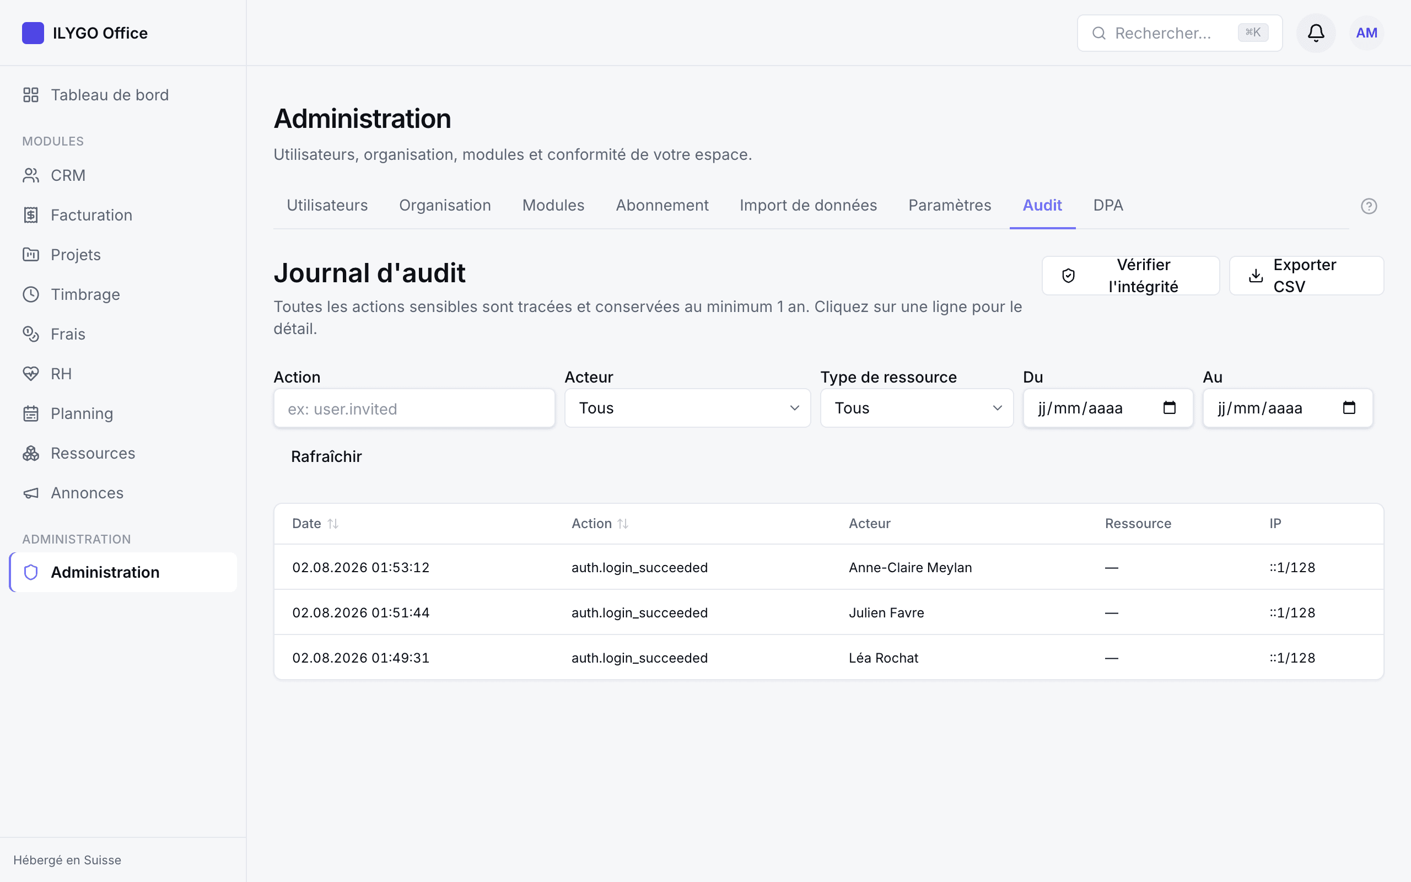This screenshot has height=882, width=1411.
Task: Switch to the Import de données tab
Action: [808, 205]
